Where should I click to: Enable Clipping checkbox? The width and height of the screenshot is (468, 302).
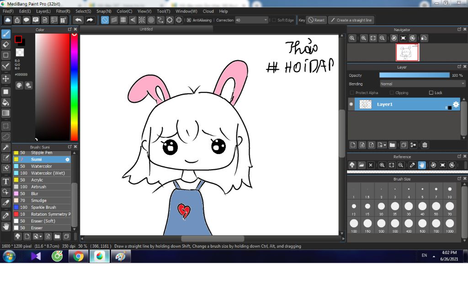392,93
